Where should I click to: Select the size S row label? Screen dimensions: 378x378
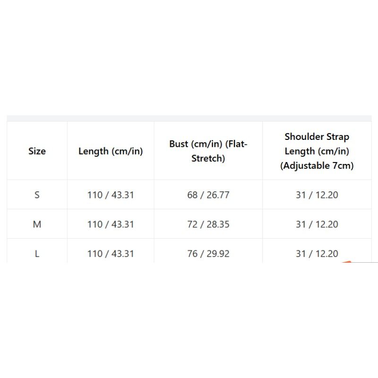37,195
